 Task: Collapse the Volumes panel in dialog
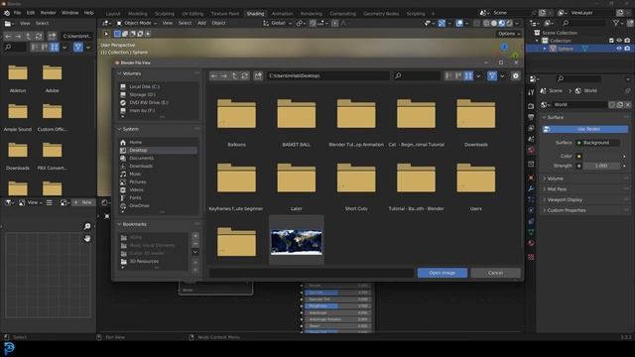[119, 73]
